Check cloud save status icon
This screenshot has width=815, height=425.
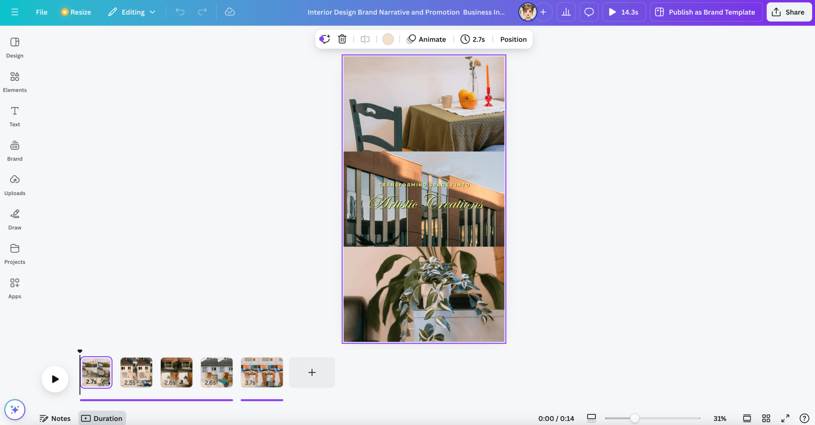click(230, 12)
